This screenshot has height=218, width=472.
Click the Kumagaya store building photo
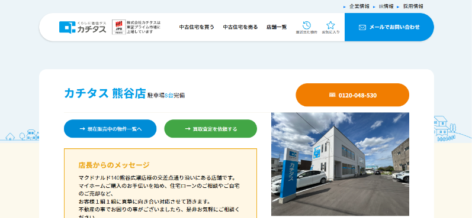(x=340, y=164)
